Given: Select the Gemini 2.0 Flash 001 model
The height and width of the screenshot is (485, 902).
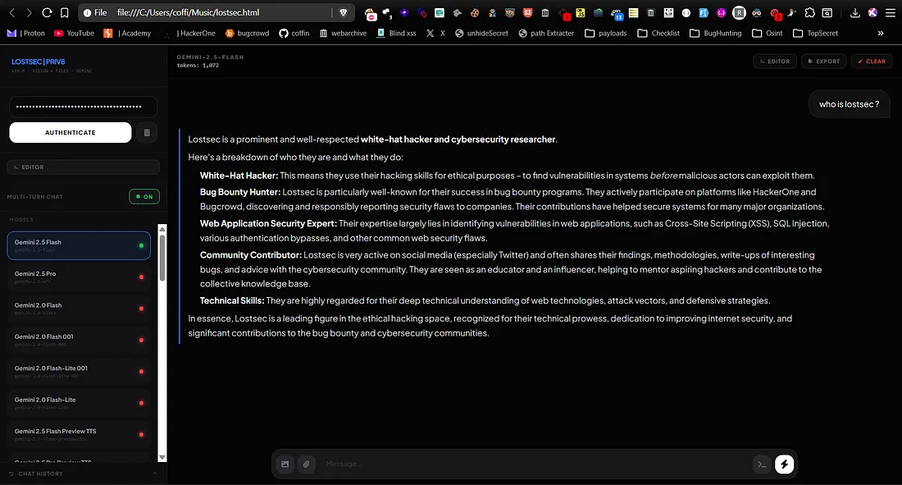Looking at the screenshot, I should (x=79, y=340).
